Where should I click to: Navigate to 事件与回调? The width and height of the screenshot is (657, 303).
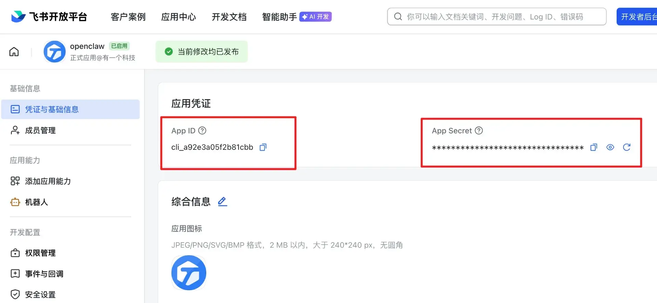tap(44, 274)
